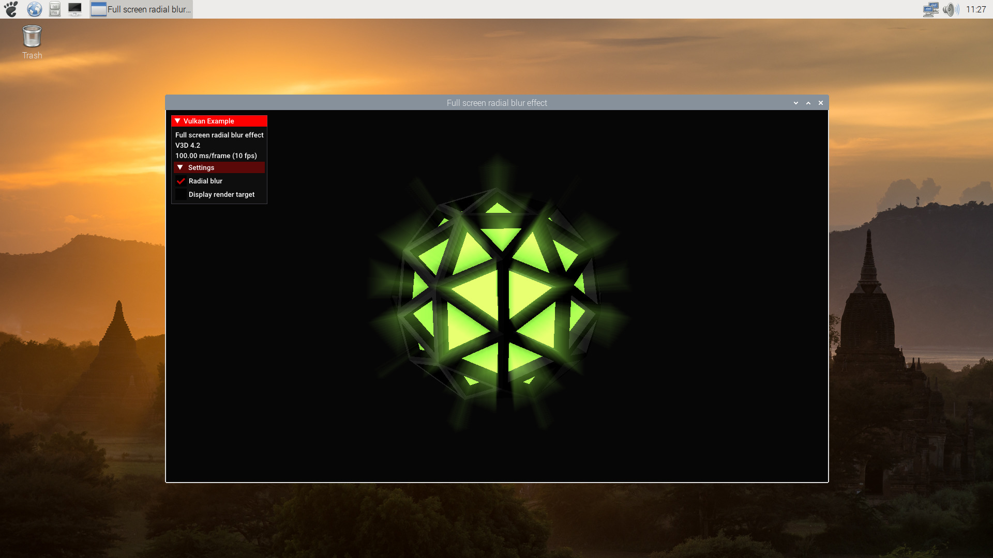The height and width of the screenshot is (558, 993).
Task: Toggle the Radial blur checkbox
Action: click(180, 180)
